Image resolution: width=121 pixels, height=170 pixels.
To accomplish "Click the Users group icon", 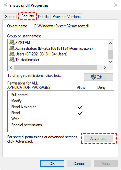I will 12,54.
